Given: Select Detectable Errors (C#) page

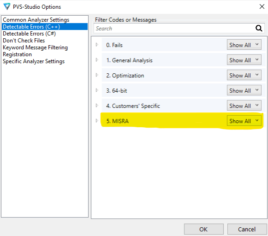Looking at the screenshot, I should pos(29,34).
